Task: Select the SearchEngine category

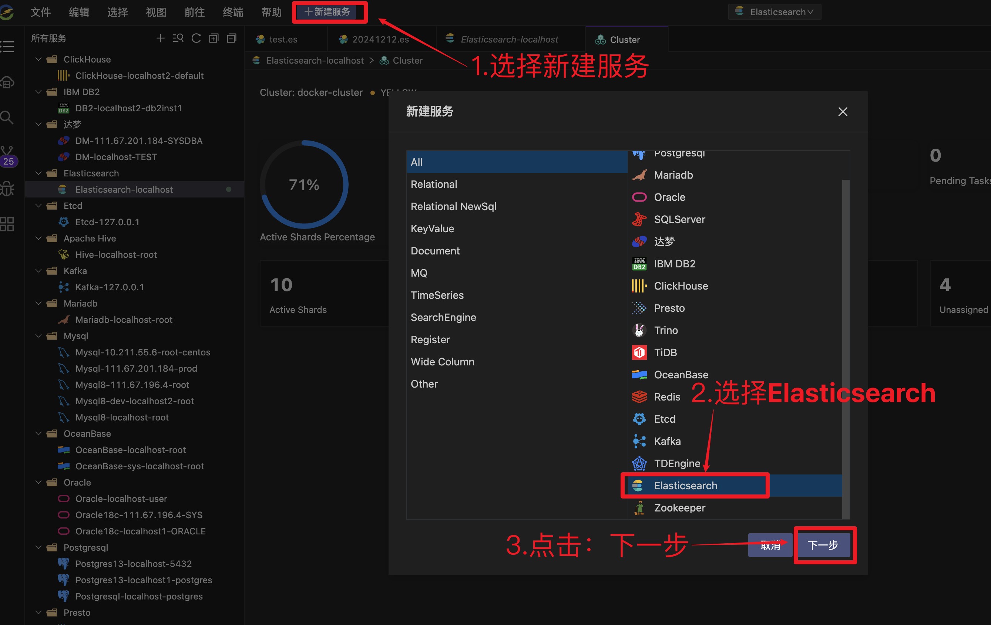Action: tap(443, 317)
